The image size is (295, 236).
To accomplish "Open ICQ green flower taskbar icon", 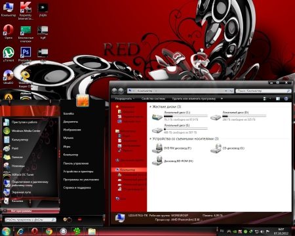I will (x=77, y=231).
